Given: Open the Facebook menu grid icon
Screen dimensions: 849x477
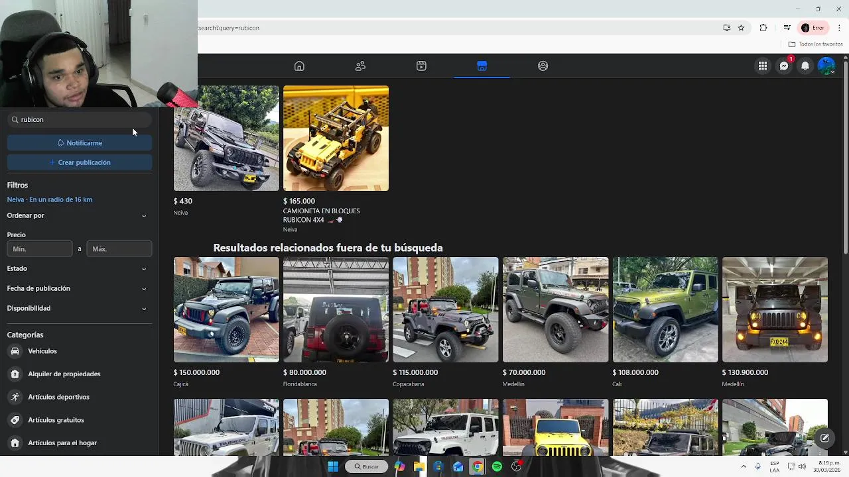Looking at the screenshot, I should click(763, 66).
